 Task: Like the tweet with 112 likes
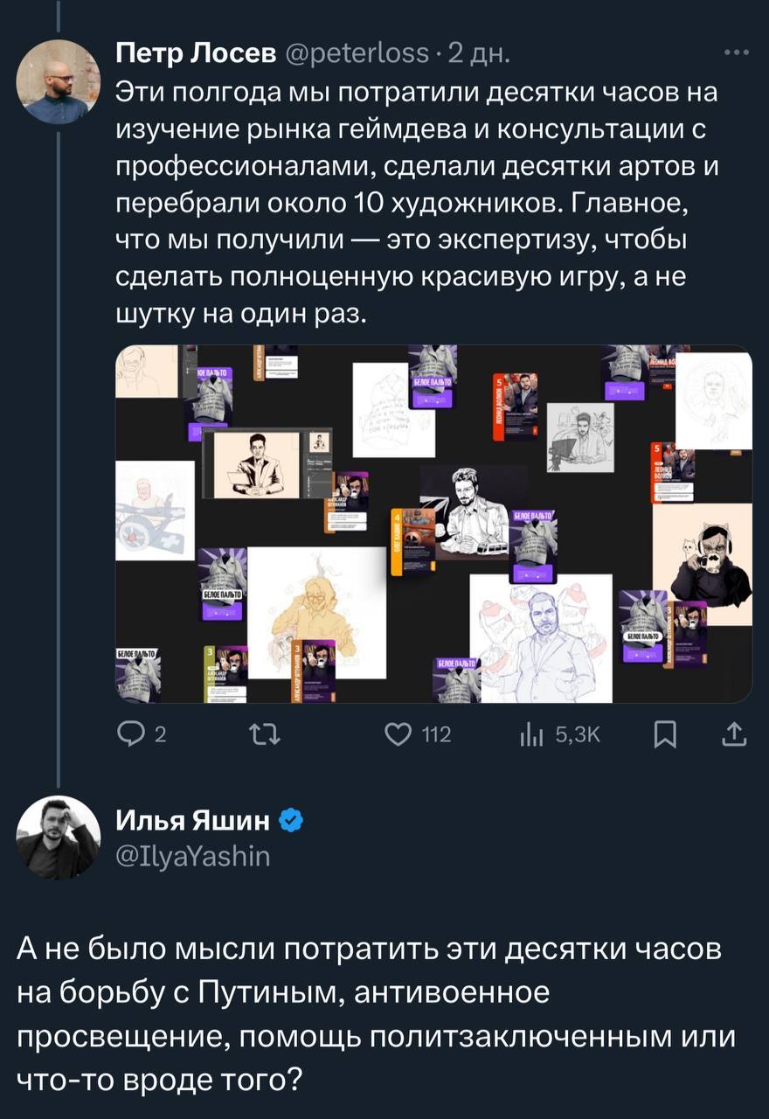click(x=399, y=735)
